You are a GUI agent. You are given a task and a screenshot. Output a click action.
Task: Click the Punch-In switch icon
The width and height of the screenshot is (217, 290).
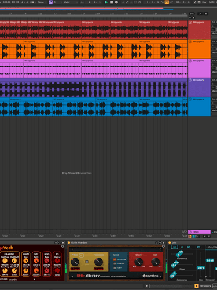tap(162, 2)
